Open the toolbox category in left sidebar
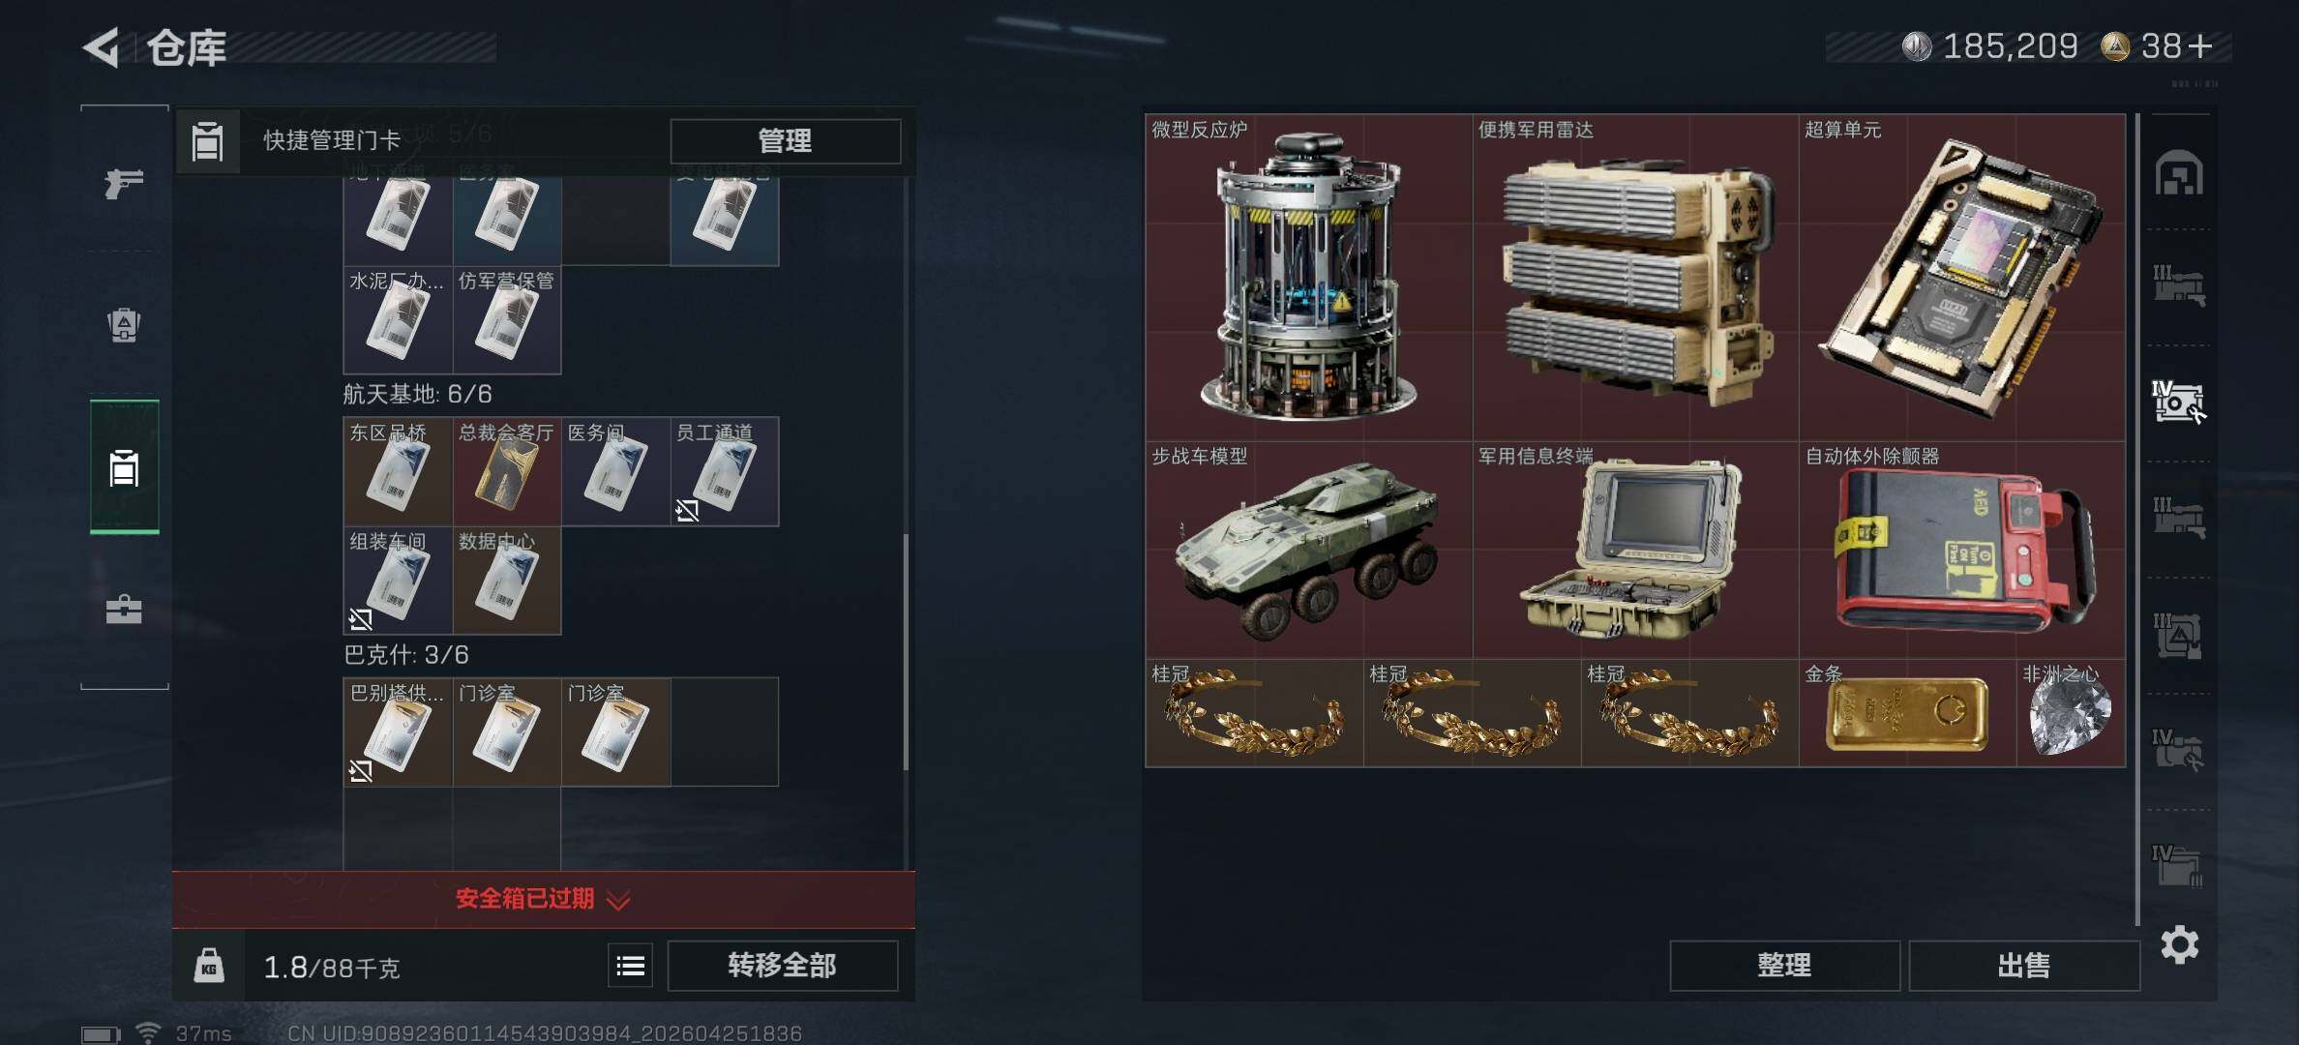2299x1045 pixels. point(124,609)
